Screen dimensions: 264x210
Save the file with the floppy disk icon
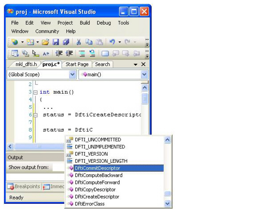click(55, 42)
